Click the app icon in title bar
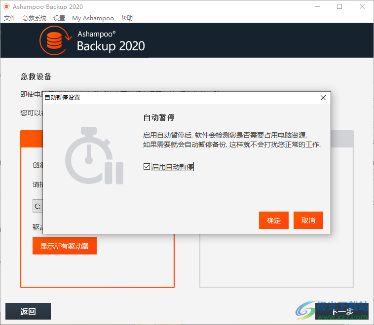Viewport: 374px width, 325px height. coord(6,7)
